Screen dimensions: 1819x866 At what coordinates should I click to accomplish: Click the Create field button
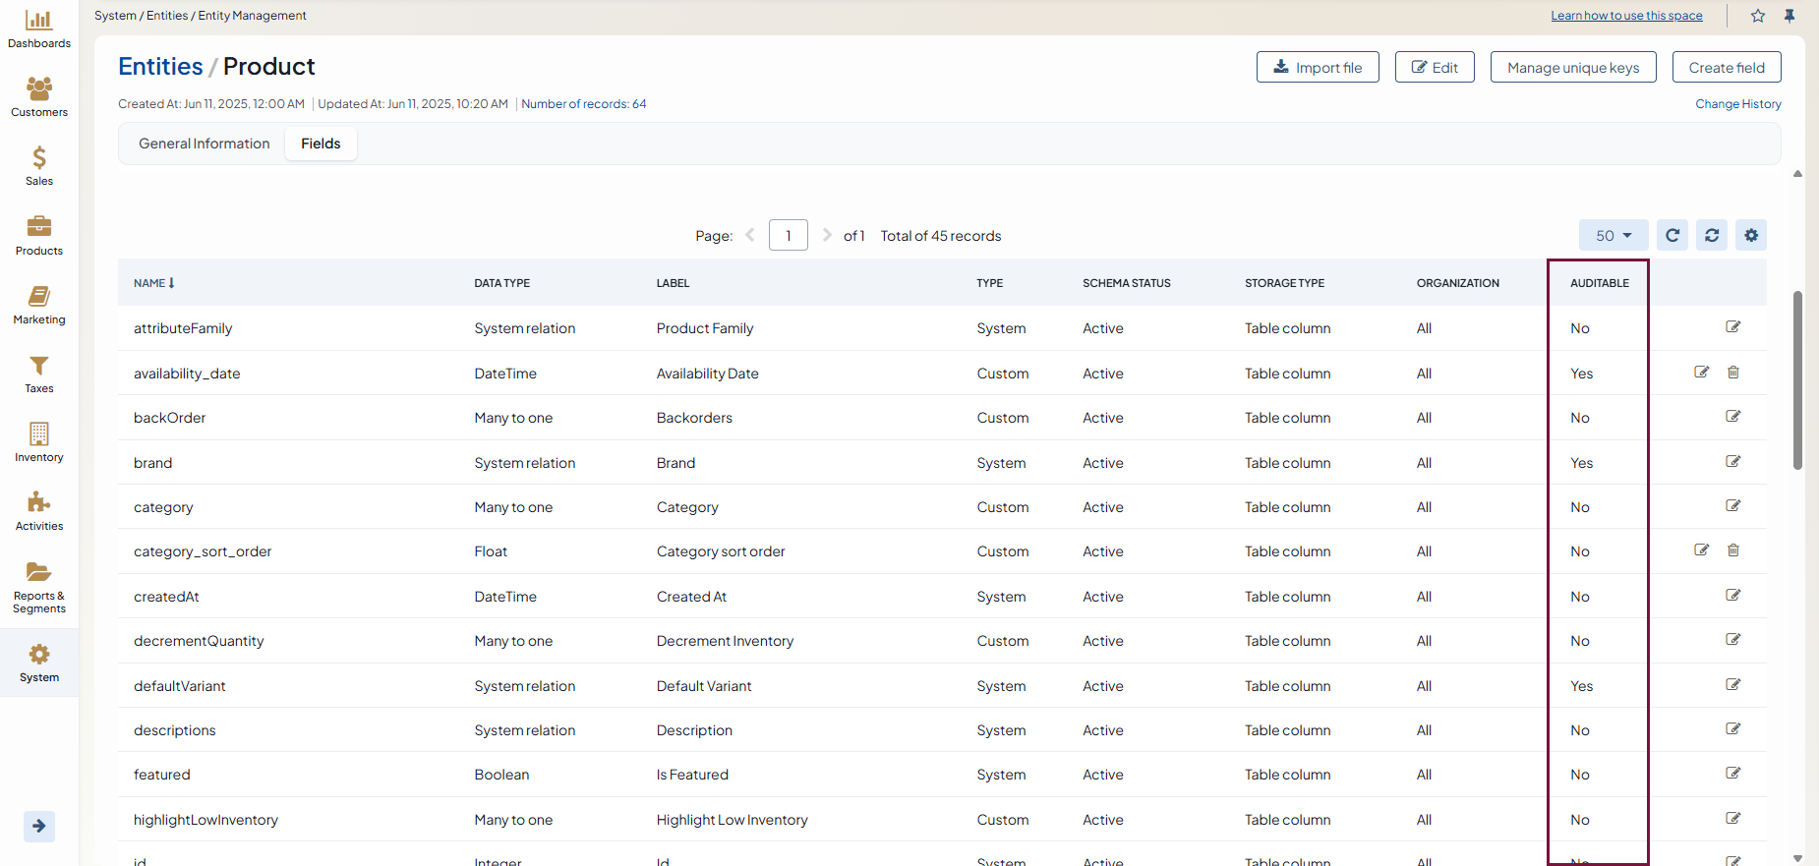pyautogui.click(x=1726, y=67)
